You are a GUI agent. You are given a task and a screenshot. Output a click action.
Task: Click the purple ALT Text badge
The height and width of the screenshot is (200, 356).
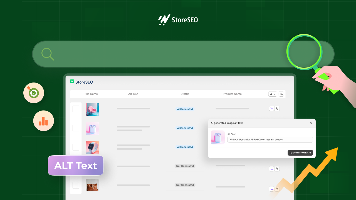(75, 165)
